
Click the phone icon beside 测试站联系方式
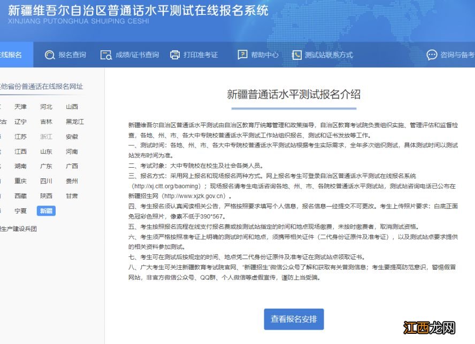tap(296, 54)
